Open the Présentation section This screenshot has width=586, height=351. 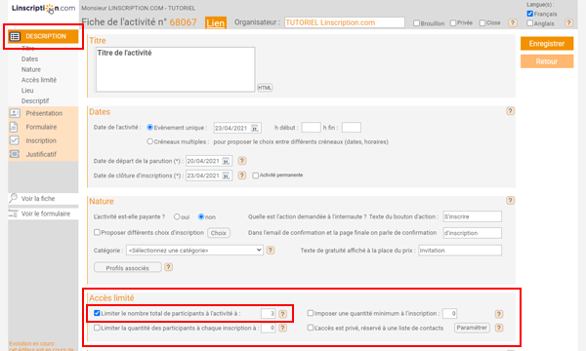click(43, 113)
